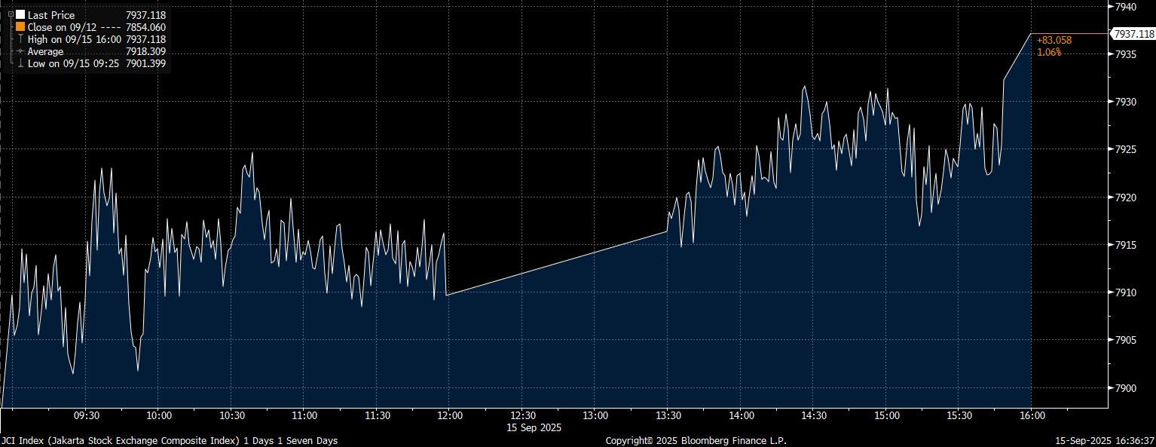The image size is (1156, 447).
Task: Select the Low marker icon in legend
Action: click(20, 64)
